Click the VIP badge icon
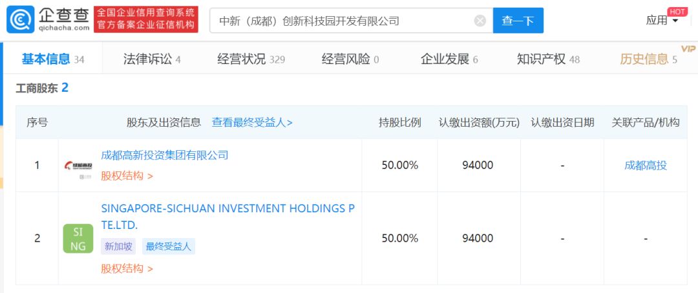This screenshot has height=293, width=698. pyautogui.click(x=688, y=49)
